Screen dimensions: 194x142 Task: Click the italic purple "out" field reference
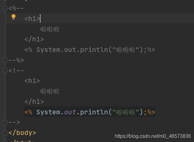[70, 112]
